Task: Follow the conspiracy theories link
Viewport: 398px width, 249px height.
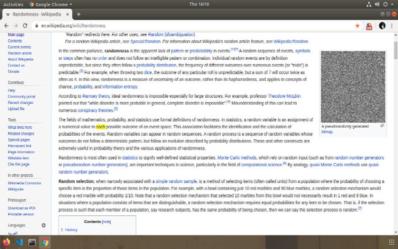Action: tap(96, 110)
